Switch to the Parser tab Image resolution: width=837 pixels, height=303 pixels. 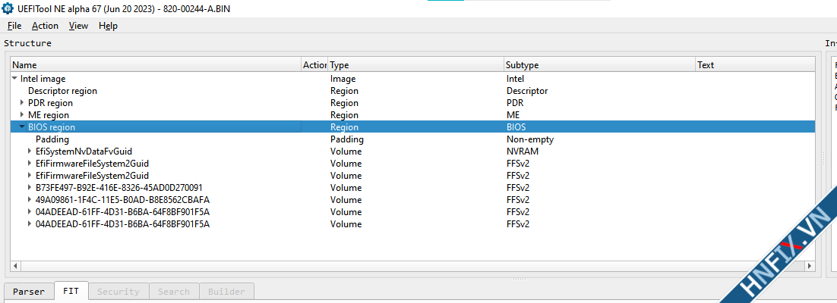point(29,292)
